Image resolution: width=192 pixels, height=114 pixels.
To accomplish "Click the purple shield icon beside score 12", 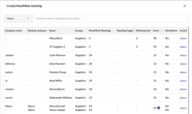I will pyautogui.click(x=158, y=108).
